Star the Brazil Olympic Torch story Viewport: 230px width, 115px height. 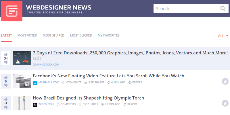[x=225, y=103]
